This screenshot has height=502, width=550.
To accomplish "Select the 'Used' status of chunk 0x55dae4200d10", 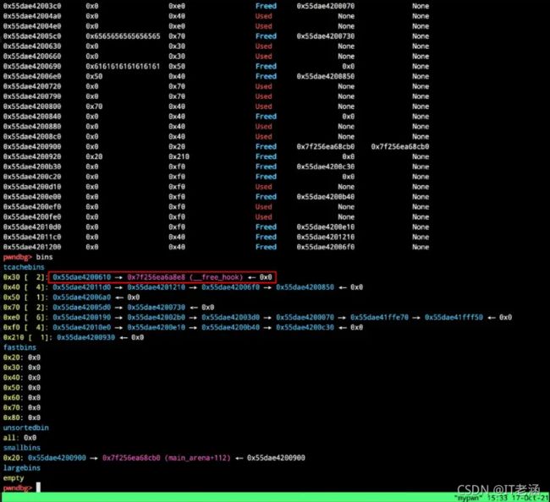I will click(263, 187).
